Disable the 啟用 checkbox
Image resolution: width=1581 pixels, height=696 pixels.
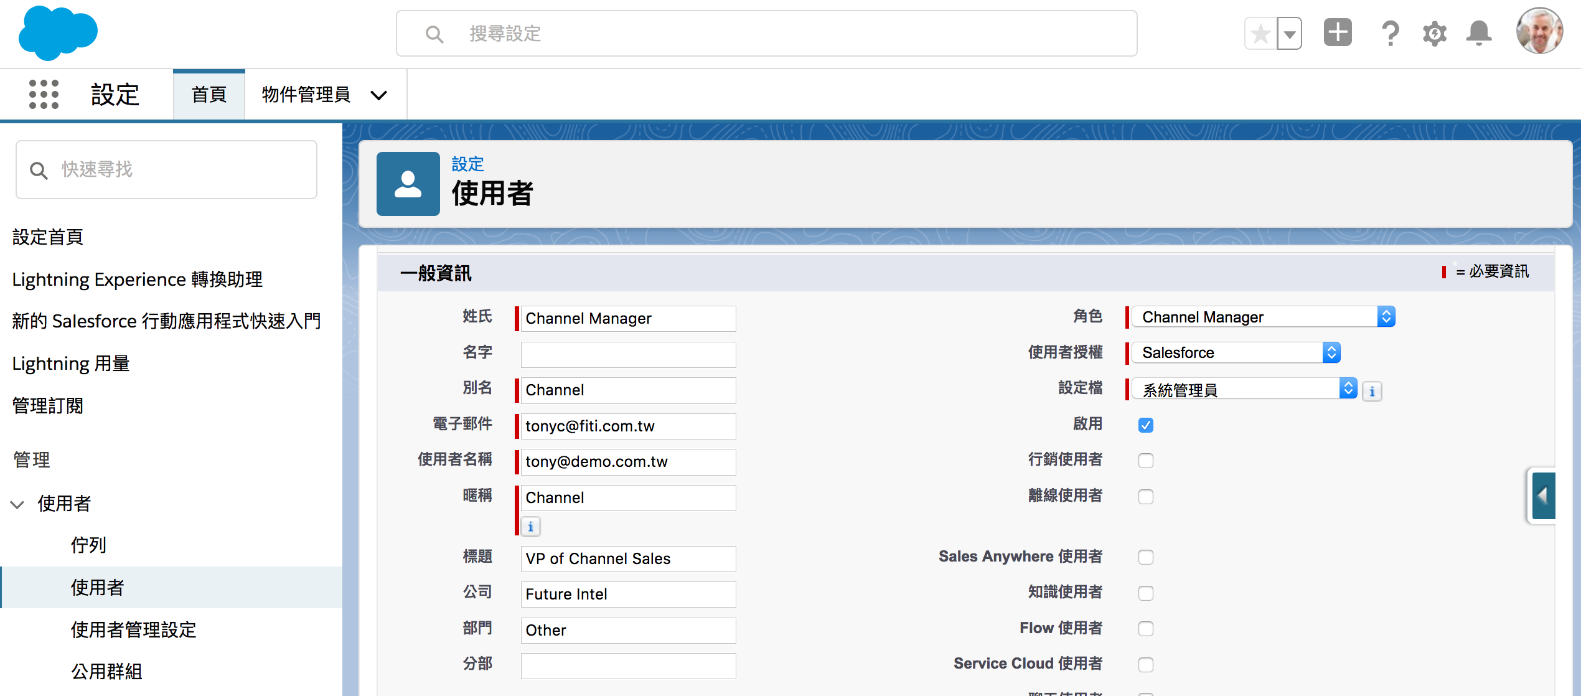(1145, 425)
